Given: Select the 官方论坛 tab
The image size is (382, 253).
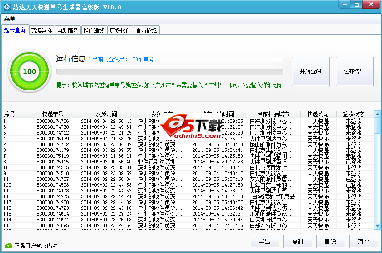Looking at the screenshot, I should pos(146,30).
